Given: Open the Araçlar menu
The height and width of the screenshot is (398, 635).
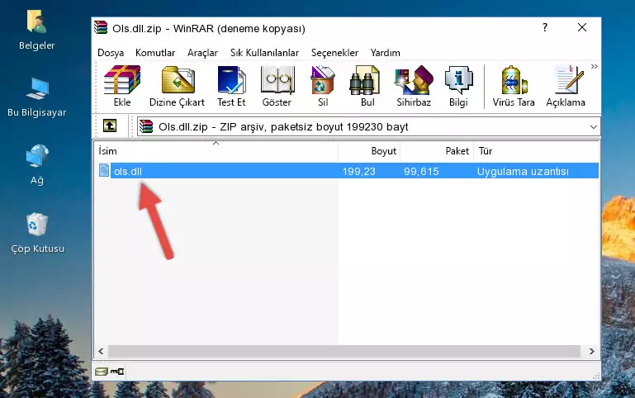Looking at the screenshot, I should (202, 53).
